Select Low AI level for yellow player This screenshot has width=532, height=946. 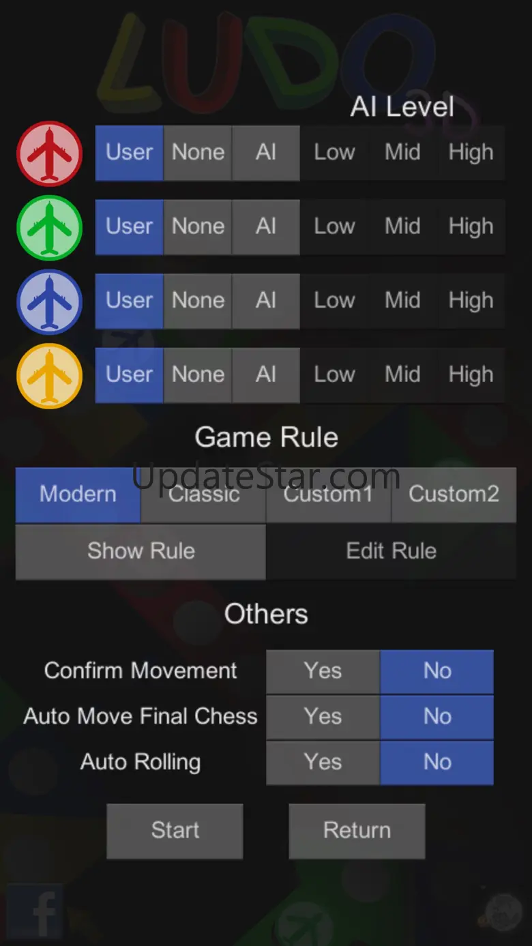pyautogui.click(x=334, y=375)
